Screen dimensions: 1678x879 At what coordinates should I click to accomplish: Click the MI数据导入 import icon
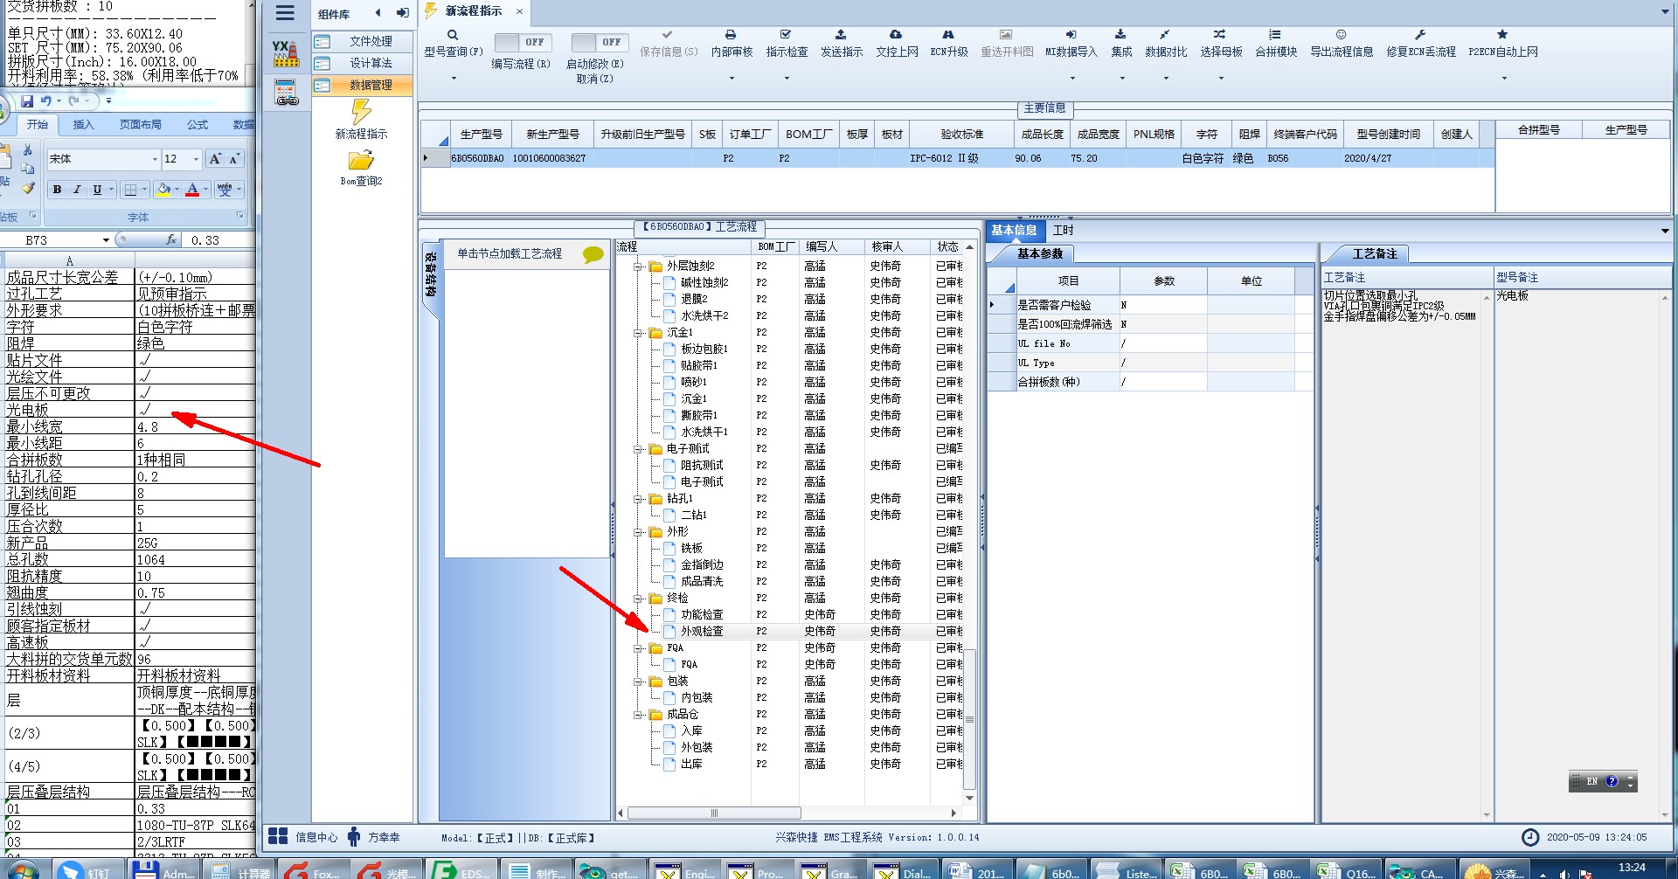click(x=1071, y=35)
